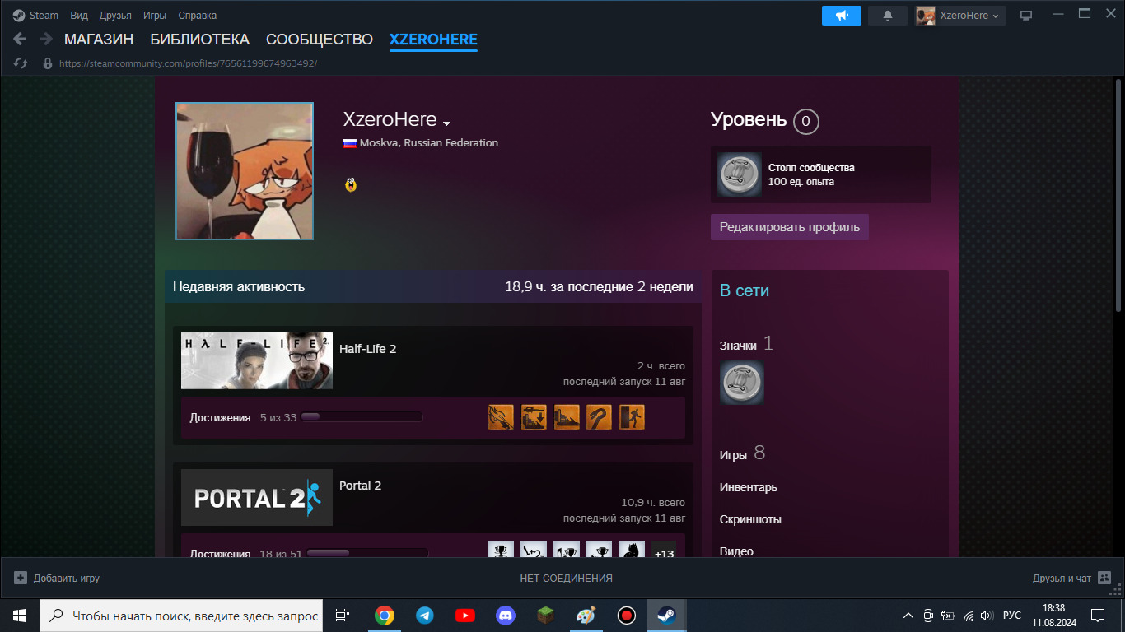Open the Windows Start menu
This screenshot has width=1125, height=632.
pos(20,616)
